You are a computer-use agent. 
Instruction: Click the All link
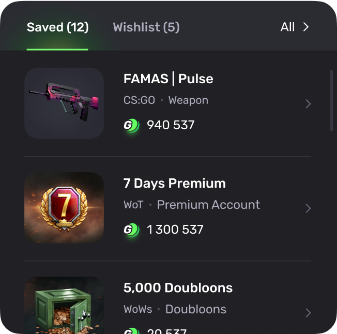[287, 27]
